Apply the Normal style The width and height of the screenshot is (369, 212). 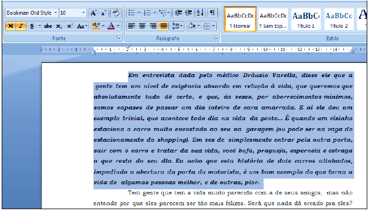pos(240,19)
